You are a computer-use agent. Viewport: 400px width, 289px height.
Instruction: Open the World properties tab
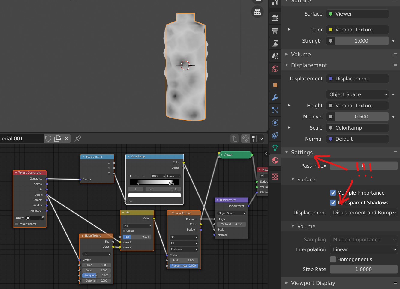point(275,68)
